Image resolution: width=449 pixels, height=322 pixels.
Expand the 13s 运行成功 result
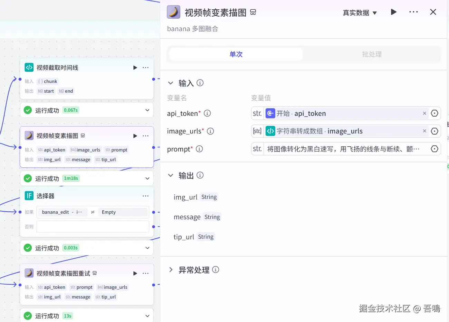click(147, 316)
